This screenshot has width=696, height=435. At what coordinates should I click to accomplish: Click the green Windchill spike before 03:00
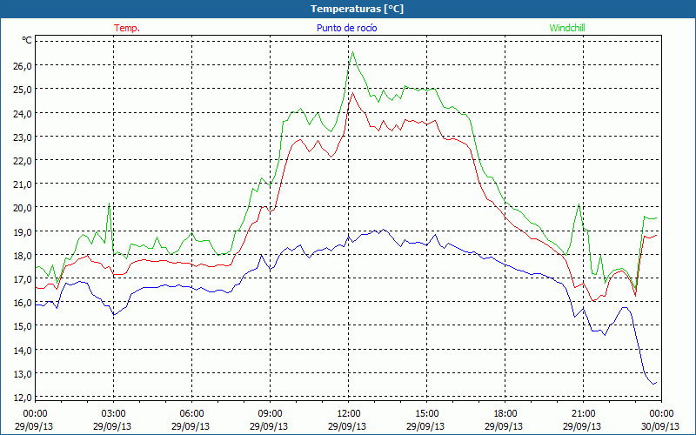(x=110, y=204)
